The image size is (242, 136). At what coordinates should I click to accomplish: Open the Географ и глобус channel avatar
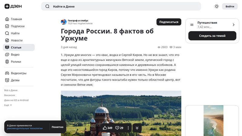[64, 22]
